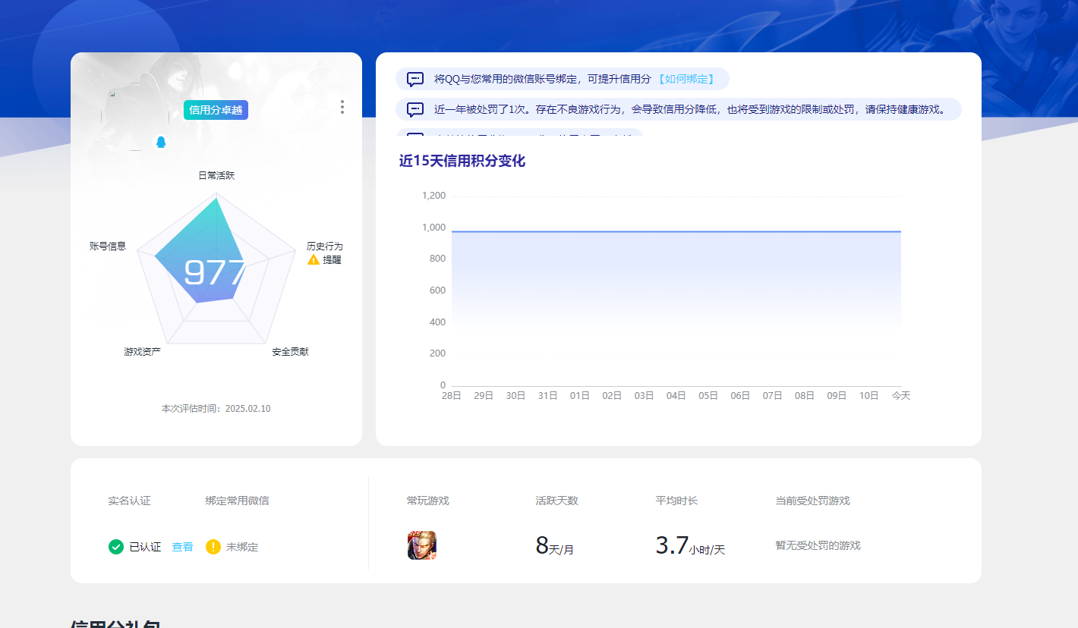
Task: Click the 提醒 warning text under 历史行为
Action: tap(332, 259)
